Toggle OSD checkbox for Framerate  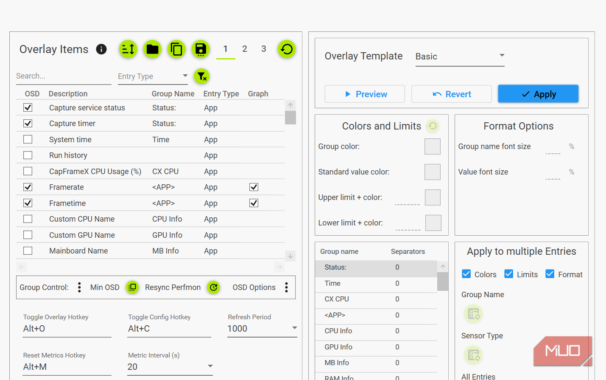coord(28,187)
